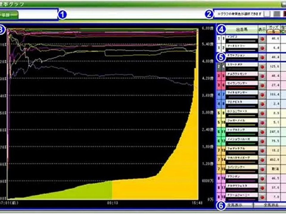
Task: Toggle graph line for horse number 4
Action: tap(262, 67)
